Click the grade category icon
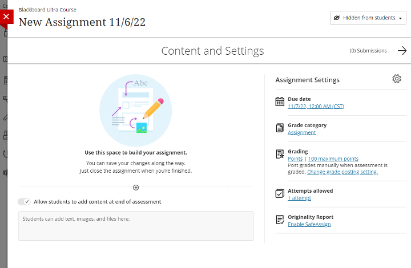The width and height of the screenshot is (411, 268). (x=280, y=128)
